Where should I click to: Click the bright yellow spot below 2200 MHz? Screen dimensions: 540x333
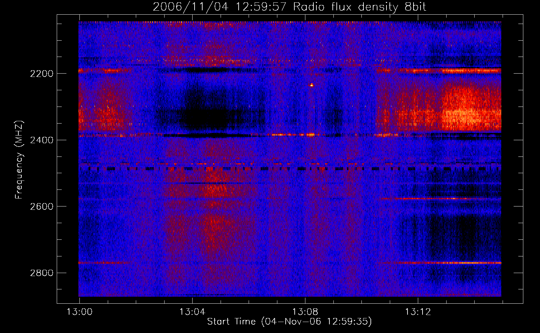coord(312,85)
